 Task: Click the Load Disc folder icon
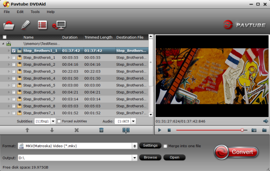point(9,25)
